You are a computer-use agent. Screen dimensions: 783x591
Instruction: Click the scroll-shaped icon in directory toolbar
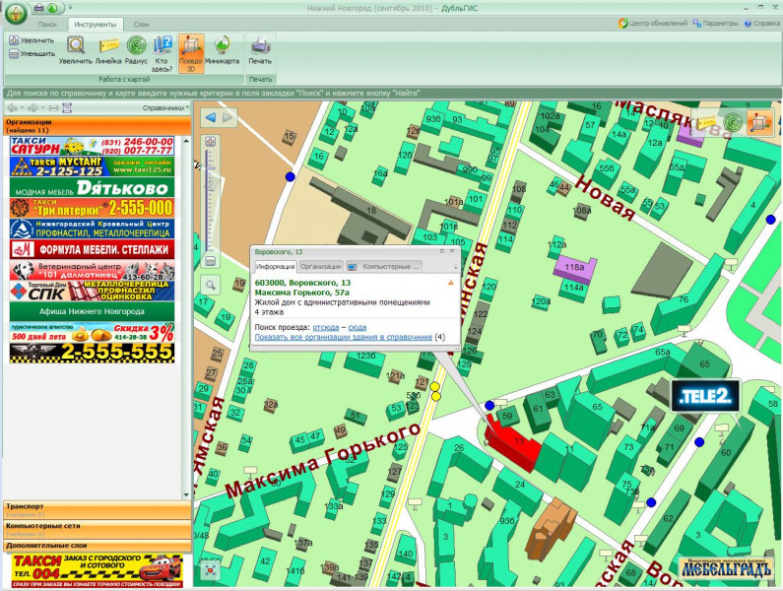(x=67, y=108)
